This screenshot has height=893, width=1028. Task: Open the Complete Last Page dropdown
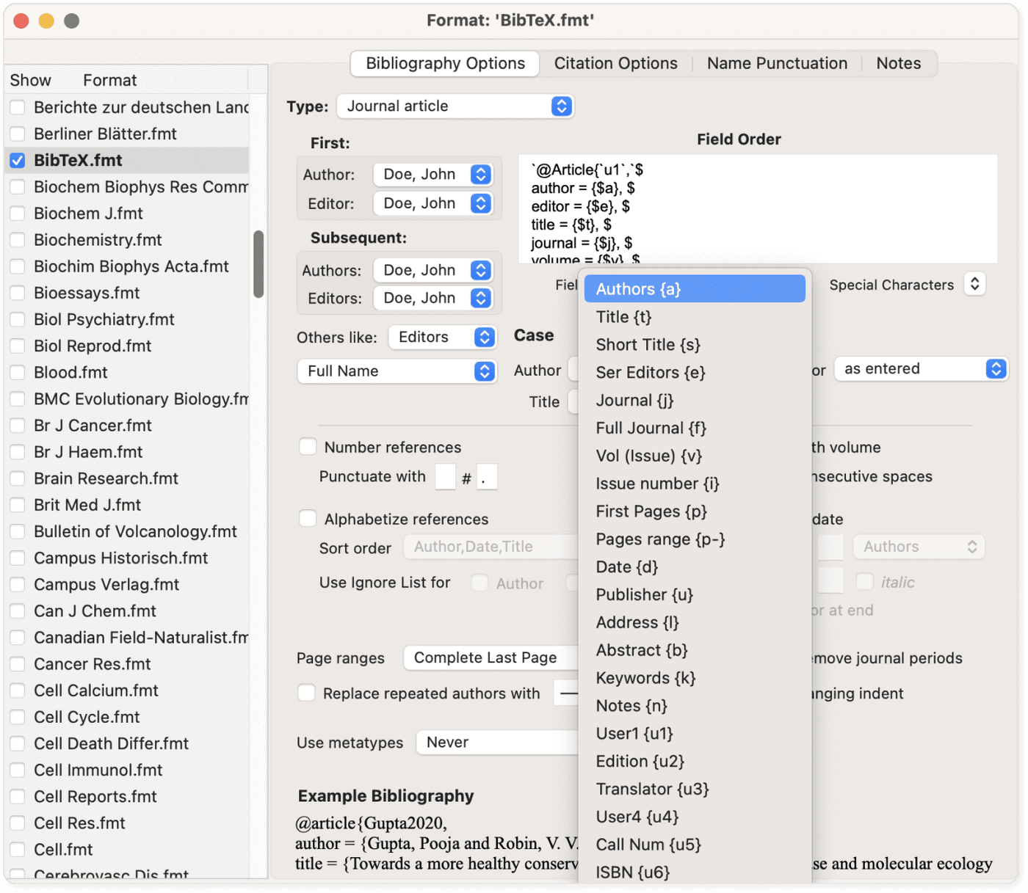tap(490, 657)
